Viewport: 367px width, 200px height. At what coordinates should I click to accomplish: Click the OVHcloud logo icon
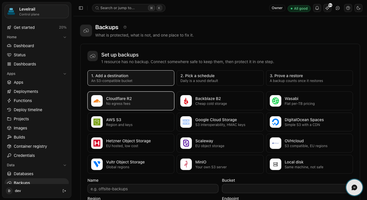click(x=276, y=143)
